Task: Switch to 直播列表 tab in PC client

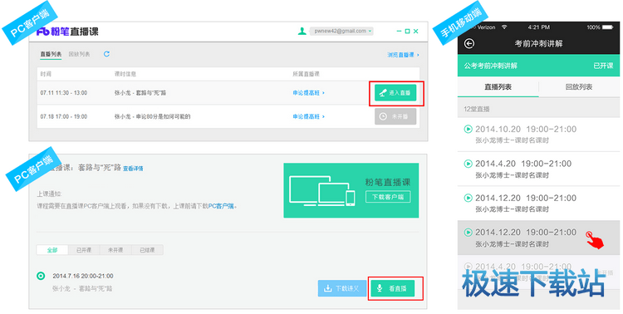Action: [x=51, y=54]
